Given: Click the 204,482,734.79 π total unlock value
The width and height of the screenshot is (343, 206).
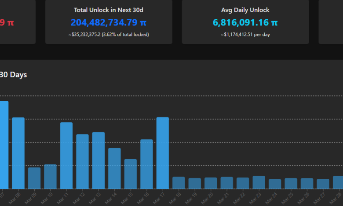Looking at the screenshot, I should click(109, 22).
